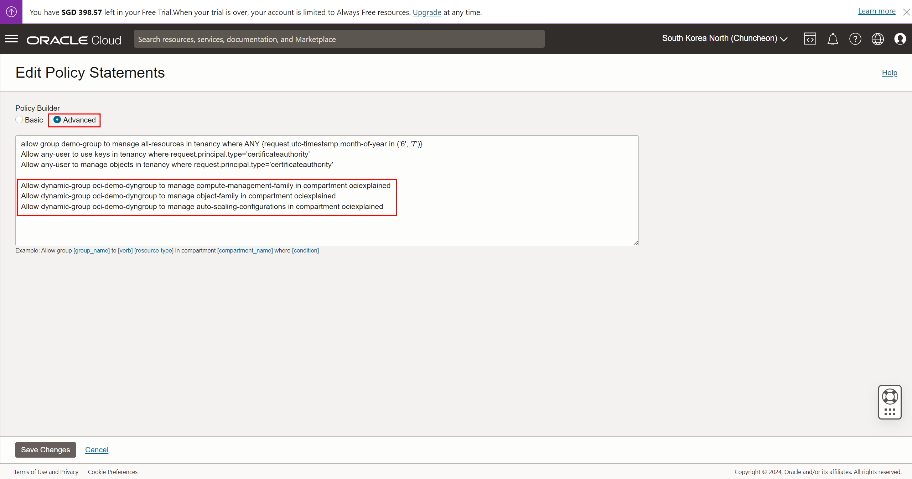Viewport: 912px width, 479px height.
Task: Click the textarea resize handle
Action: (x=636, y=243)
